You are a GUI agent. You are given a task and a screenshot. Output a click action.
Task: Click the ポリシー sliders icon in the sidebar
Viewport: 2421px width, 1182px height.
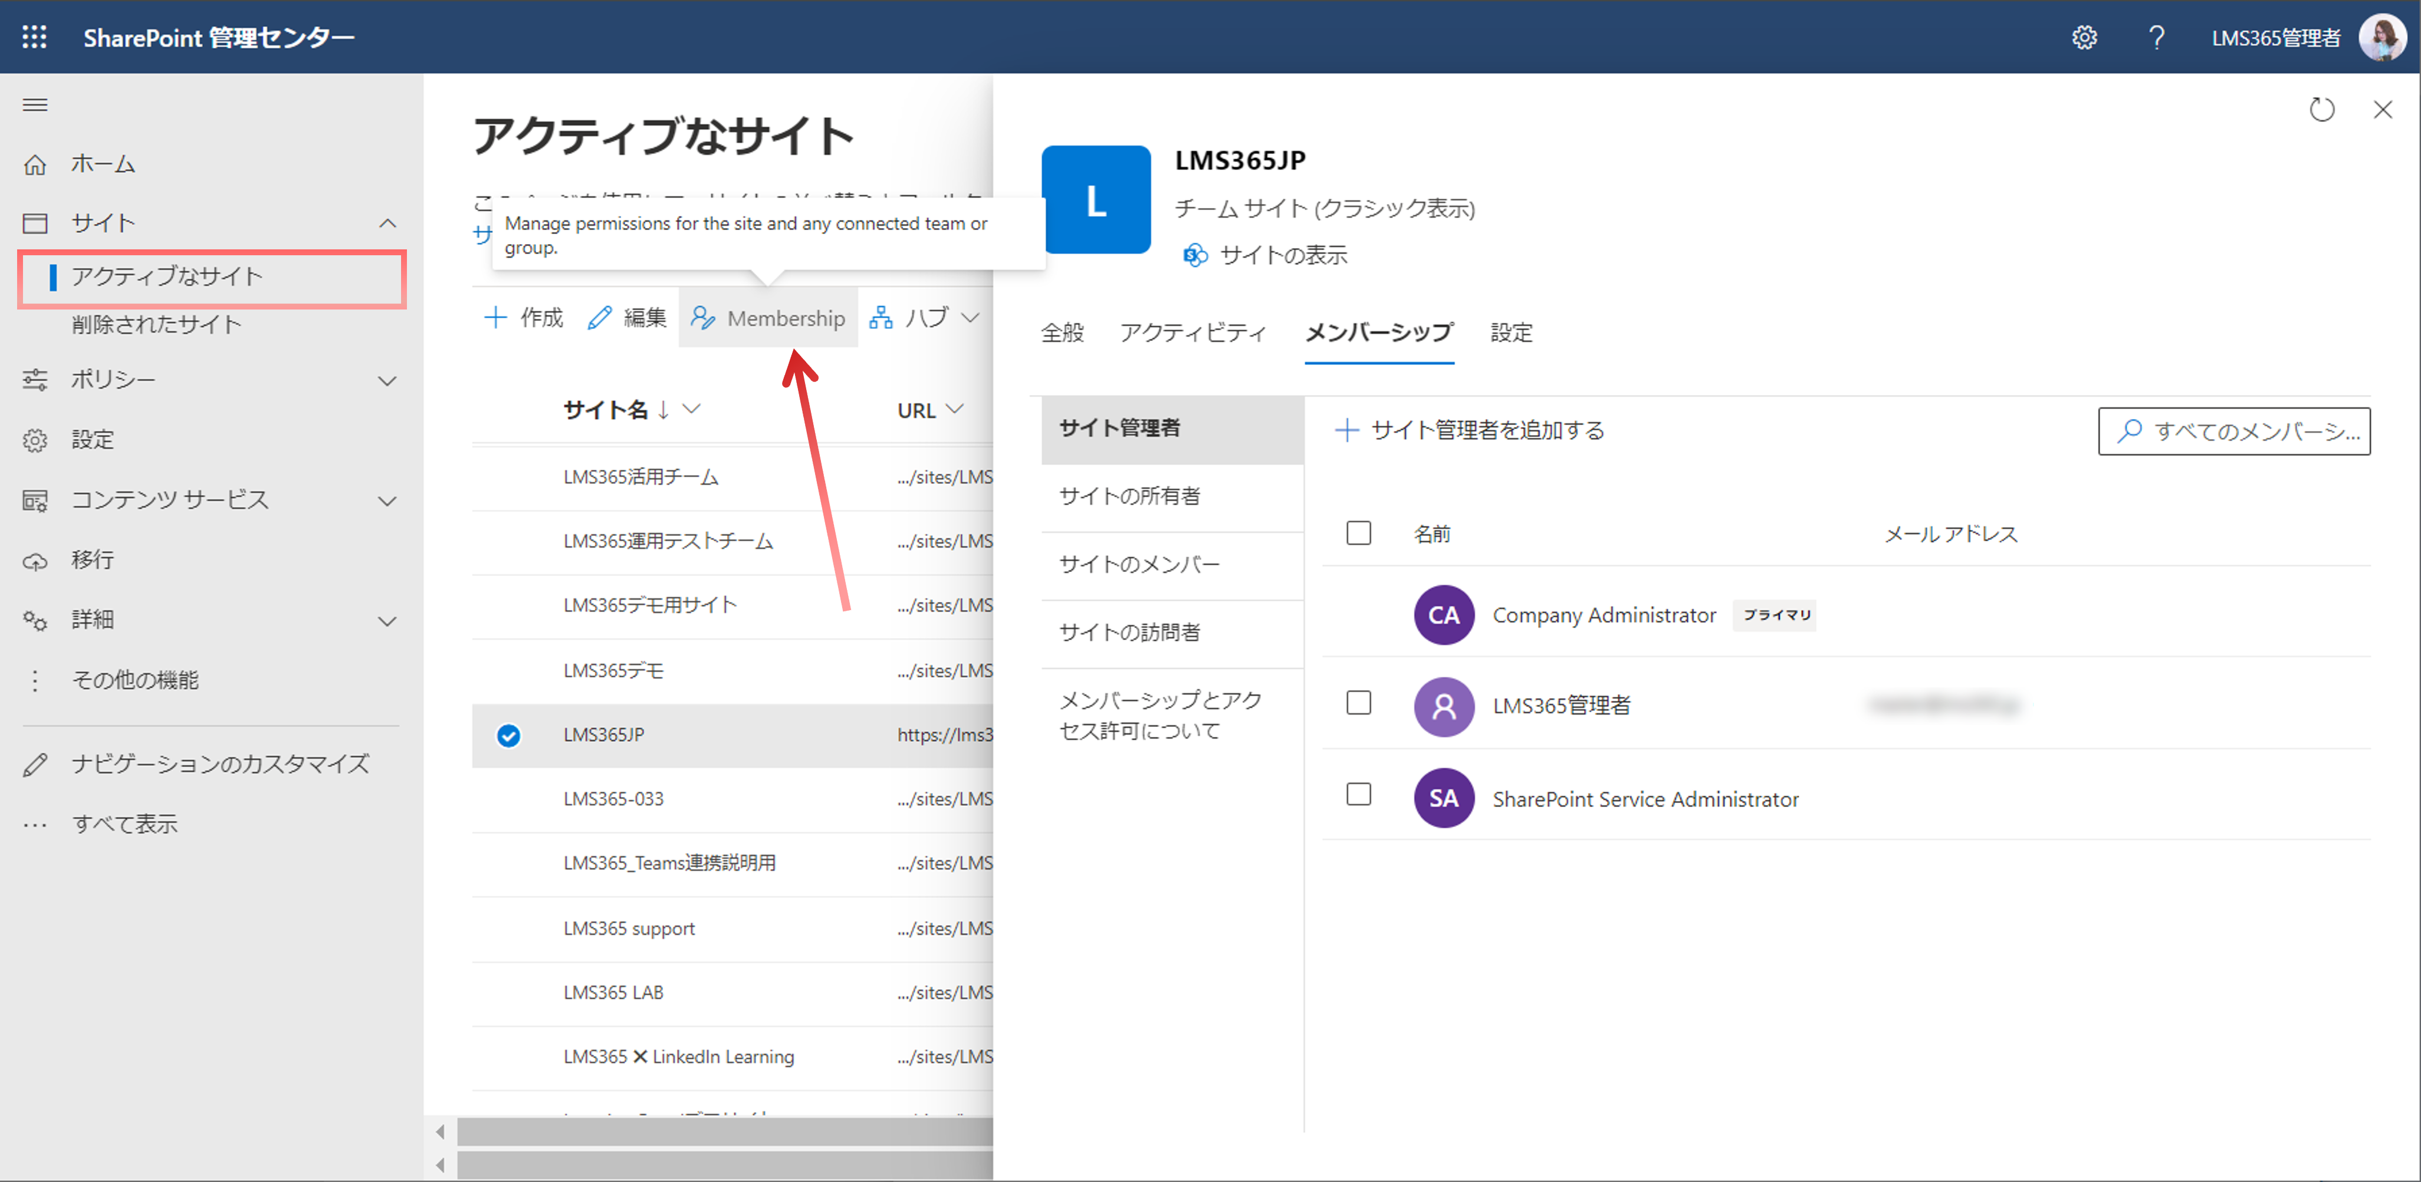point(35,380)
